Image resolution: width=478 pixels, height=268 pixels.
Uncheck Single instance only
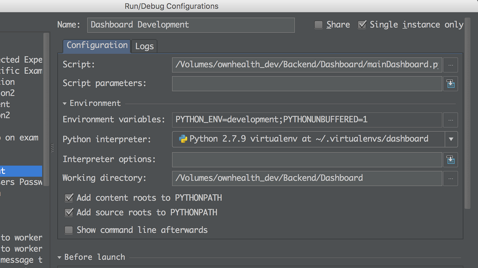pos(362,25)
